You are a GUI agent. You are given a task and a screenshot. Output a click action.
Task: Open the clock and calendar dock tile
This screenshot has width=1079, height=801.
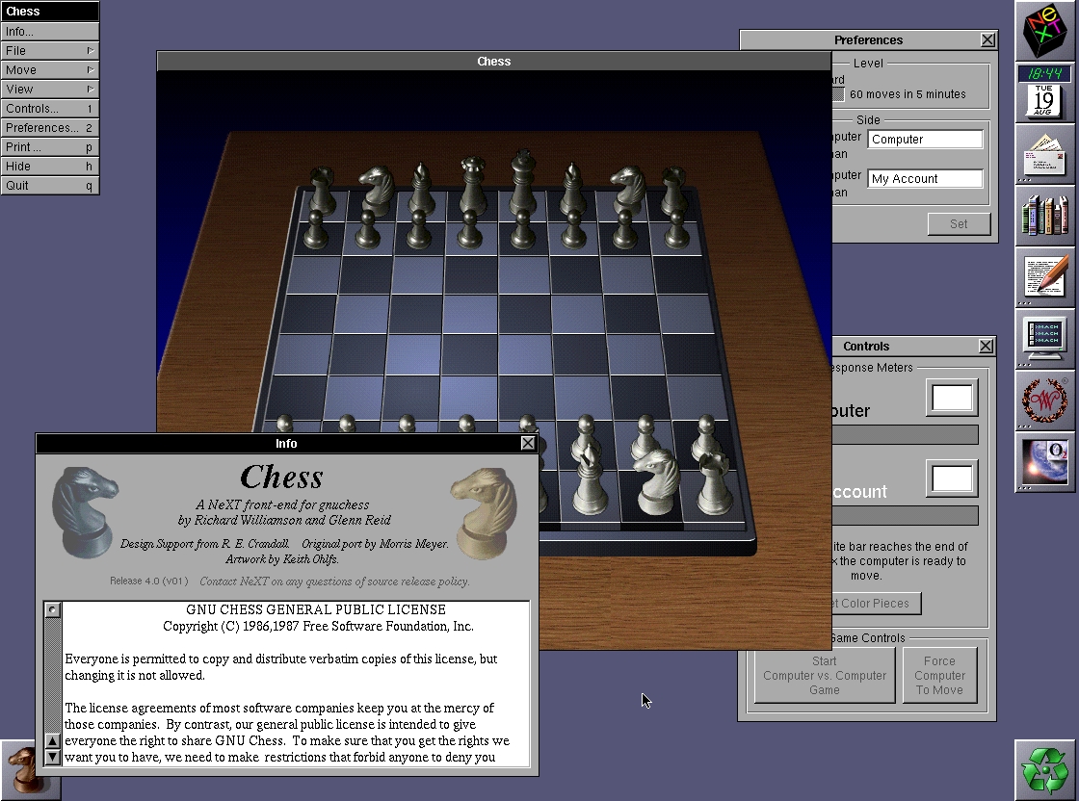[1044, 91]
